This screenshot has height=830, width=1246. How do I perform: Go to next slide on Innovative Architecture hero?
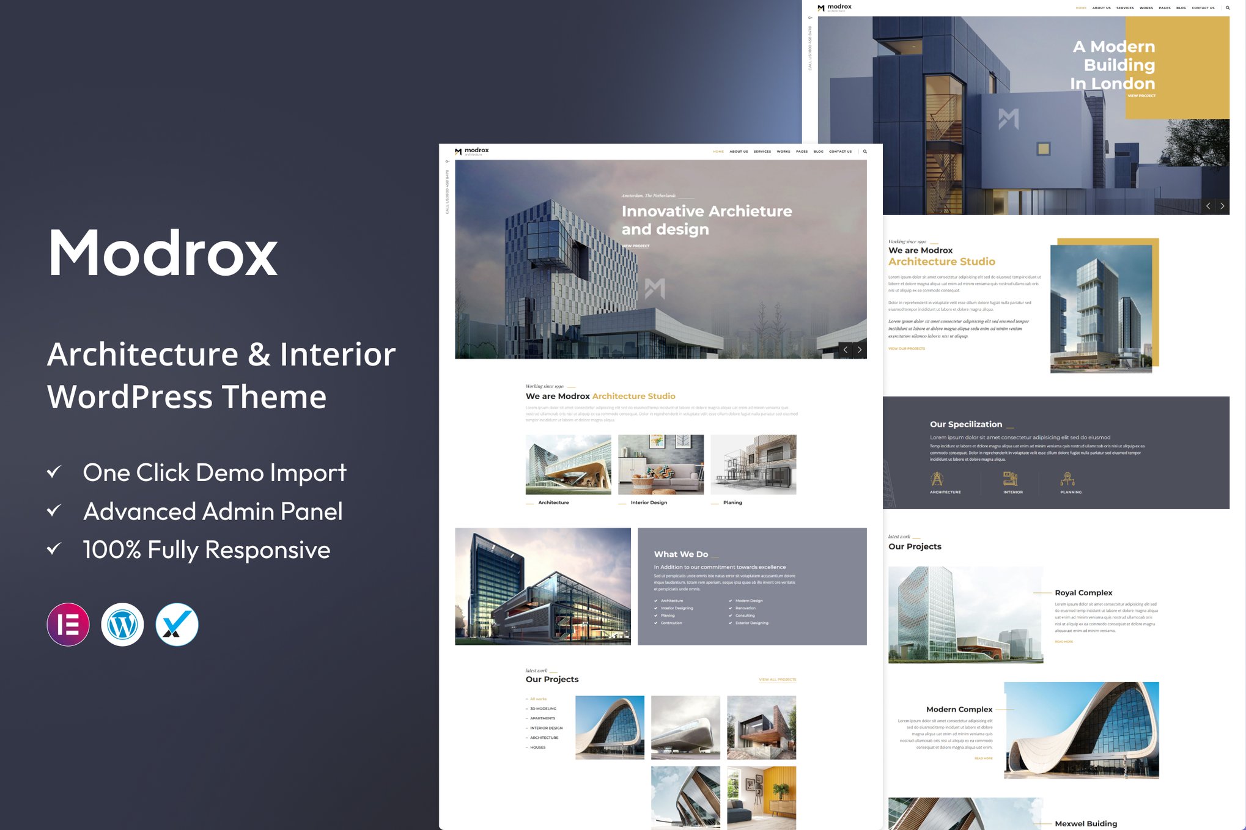point(860,350)
